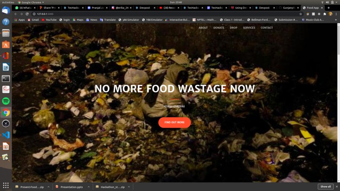Open LibreOffice Writer in the dock
The height and width of the screenshot is (191, 340).
coord(5,67)
